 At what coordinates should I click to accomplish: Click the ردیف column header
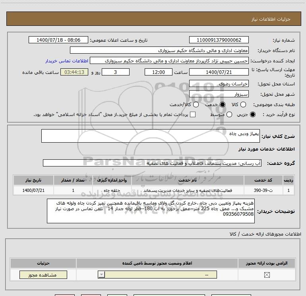point(288,180)
